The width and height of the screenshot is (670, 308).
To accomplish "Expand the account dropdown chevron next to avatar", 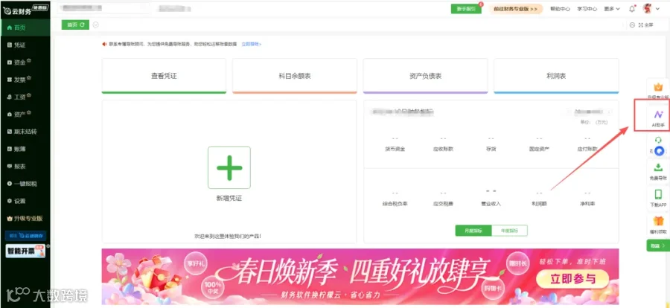I will click(657, 9).
